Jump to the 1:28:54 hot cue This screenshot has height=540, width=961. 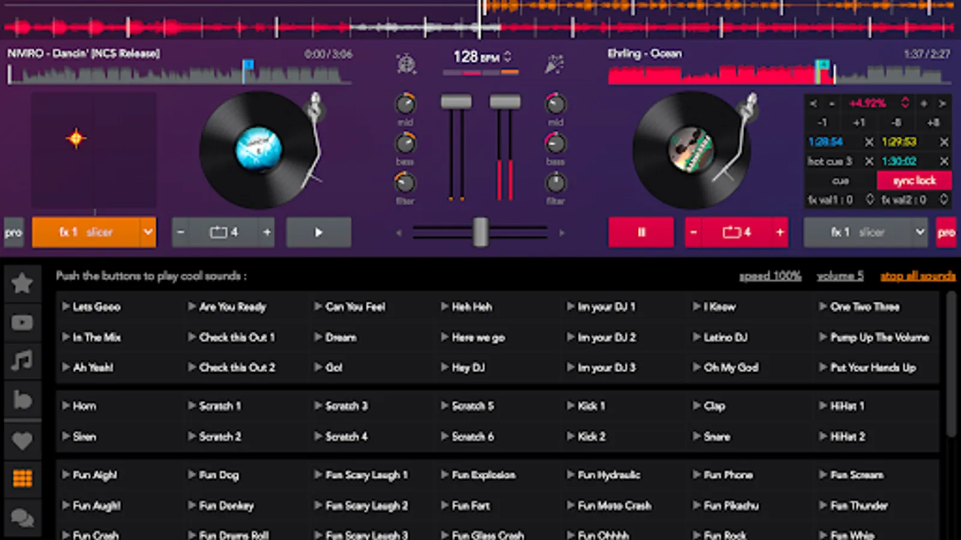[x=826, y=142]
